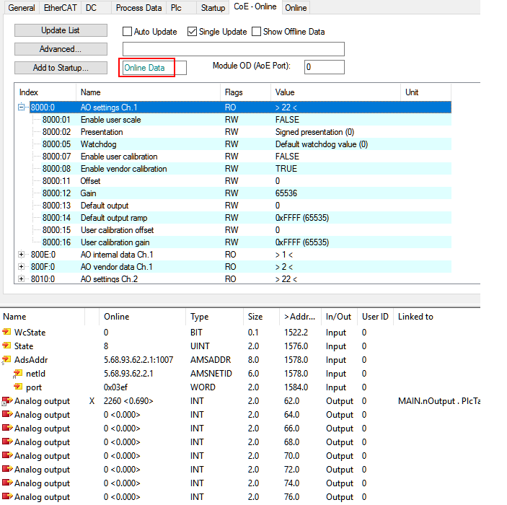
Task: Click the >Addr... column header
Action: point(301,317)
